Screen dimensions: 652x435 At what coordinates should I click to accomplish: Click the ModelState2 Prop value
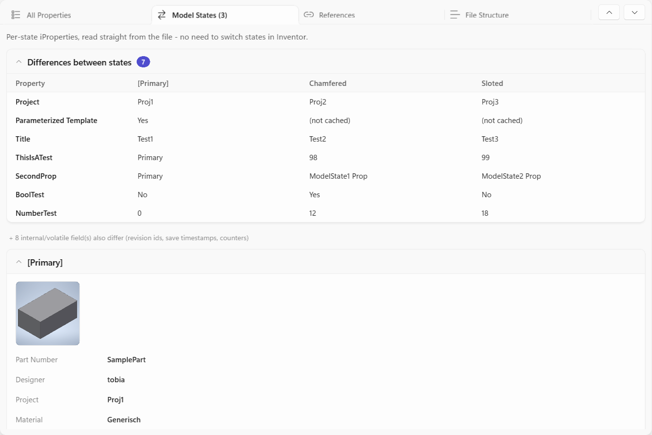(x=511, y=176)
